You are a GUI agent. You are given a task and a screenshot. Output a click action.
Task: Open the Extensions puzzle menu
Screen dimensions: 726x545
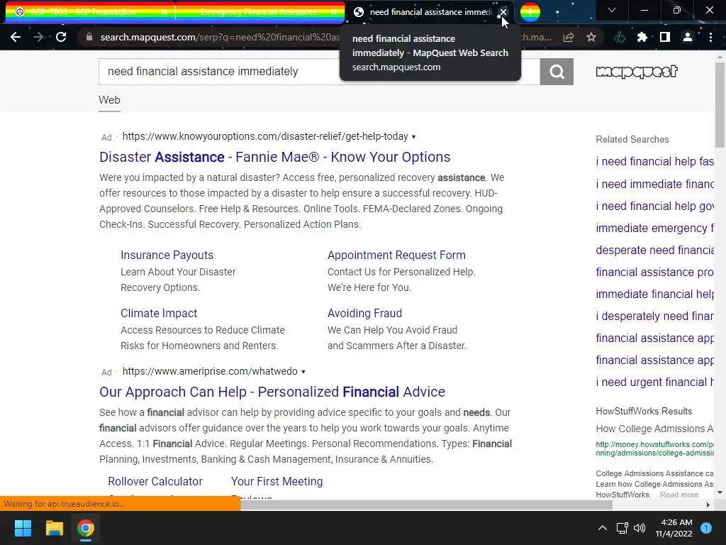tap(642, 38)
